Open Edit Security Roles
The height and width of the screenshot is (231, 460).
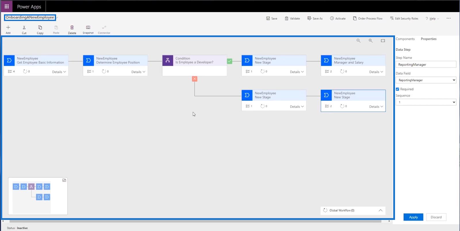coord(404,18)
